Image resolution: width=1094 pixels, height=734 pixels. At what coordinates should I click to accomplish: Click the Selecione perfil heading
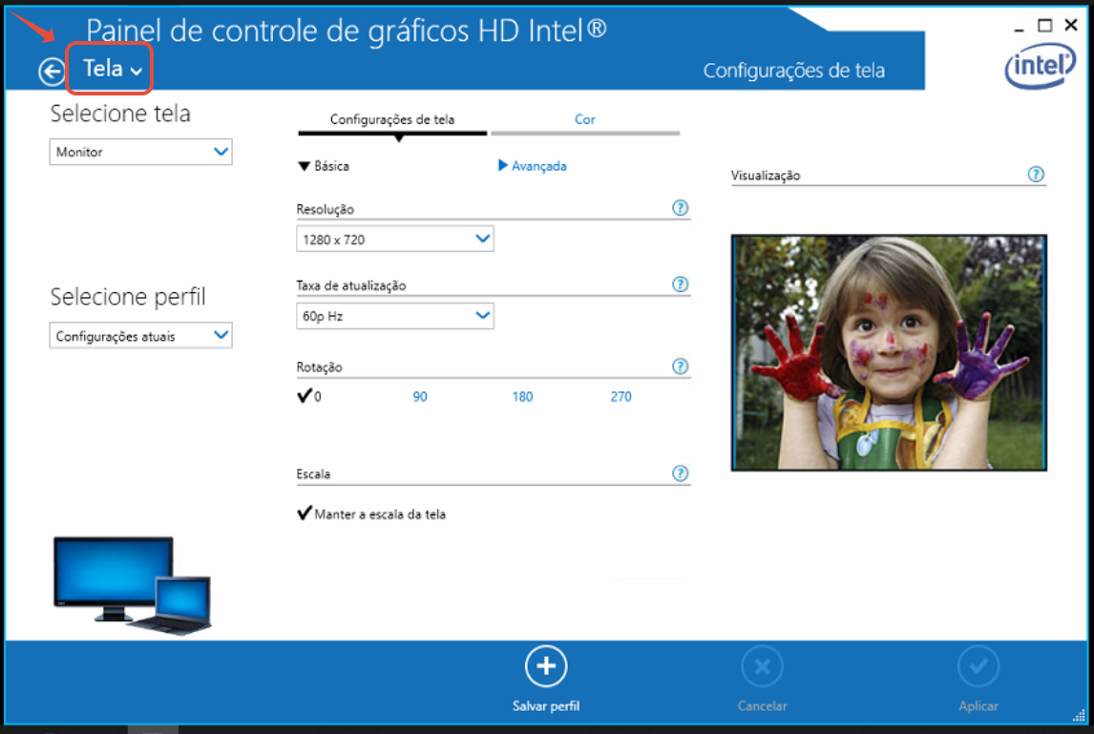coord(128,297)
